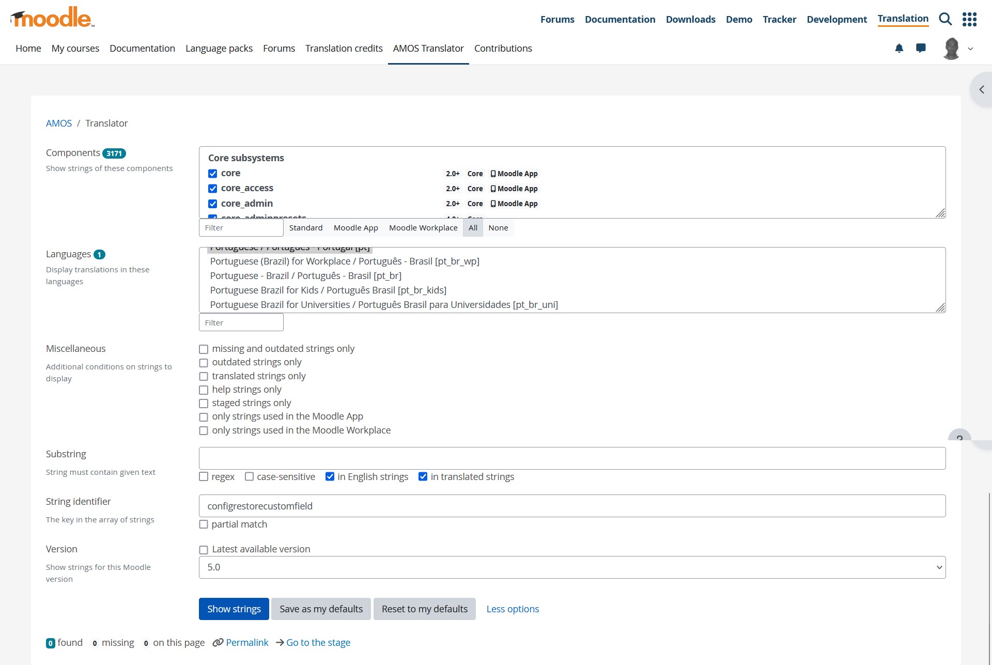Uncheck the core_access component checkbox
The height and width of the screenshot is (665, 992).
(213, 189)
